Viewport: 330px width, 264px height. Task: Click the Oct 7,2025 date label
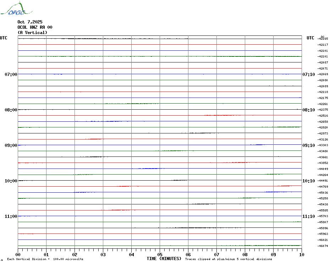[30, 22]
